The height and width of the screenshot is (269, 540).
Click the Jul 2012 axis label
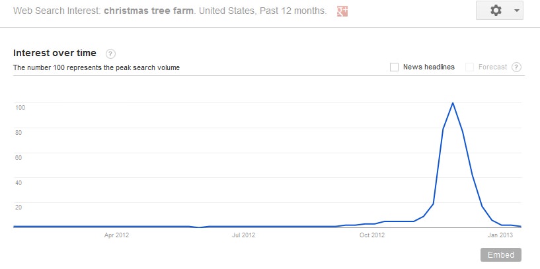(x=243, y=235)
